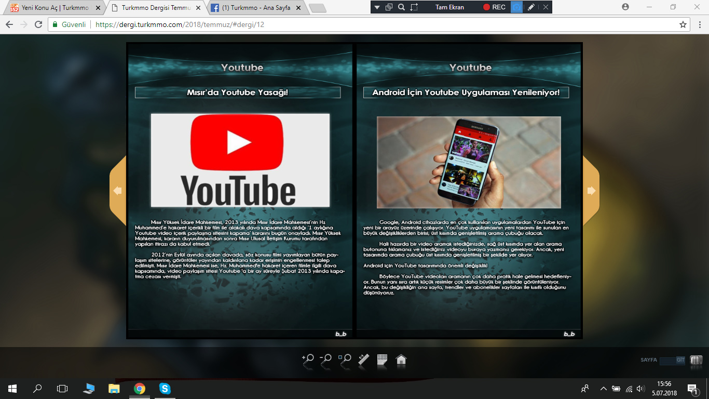Screen dimensions: 709x399
Task: Open a new browser tab
Action: pos(317,8)
